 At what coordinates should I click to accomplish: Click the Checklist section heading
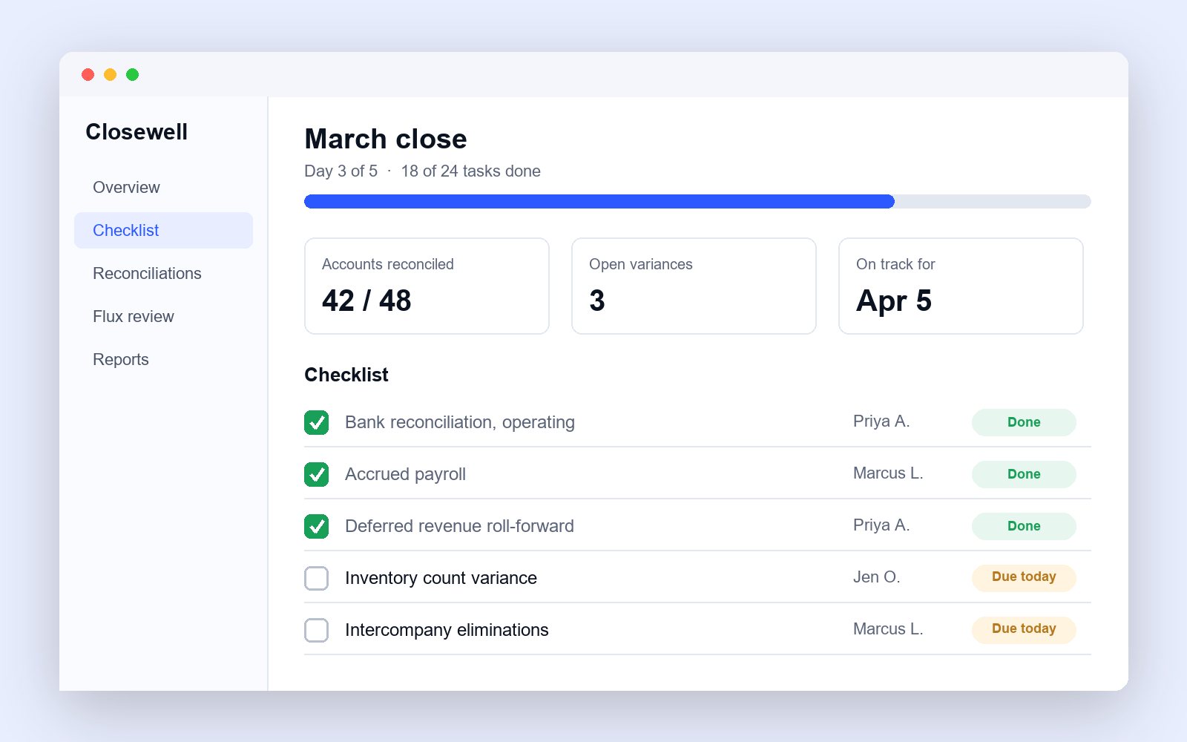[346, 375]
